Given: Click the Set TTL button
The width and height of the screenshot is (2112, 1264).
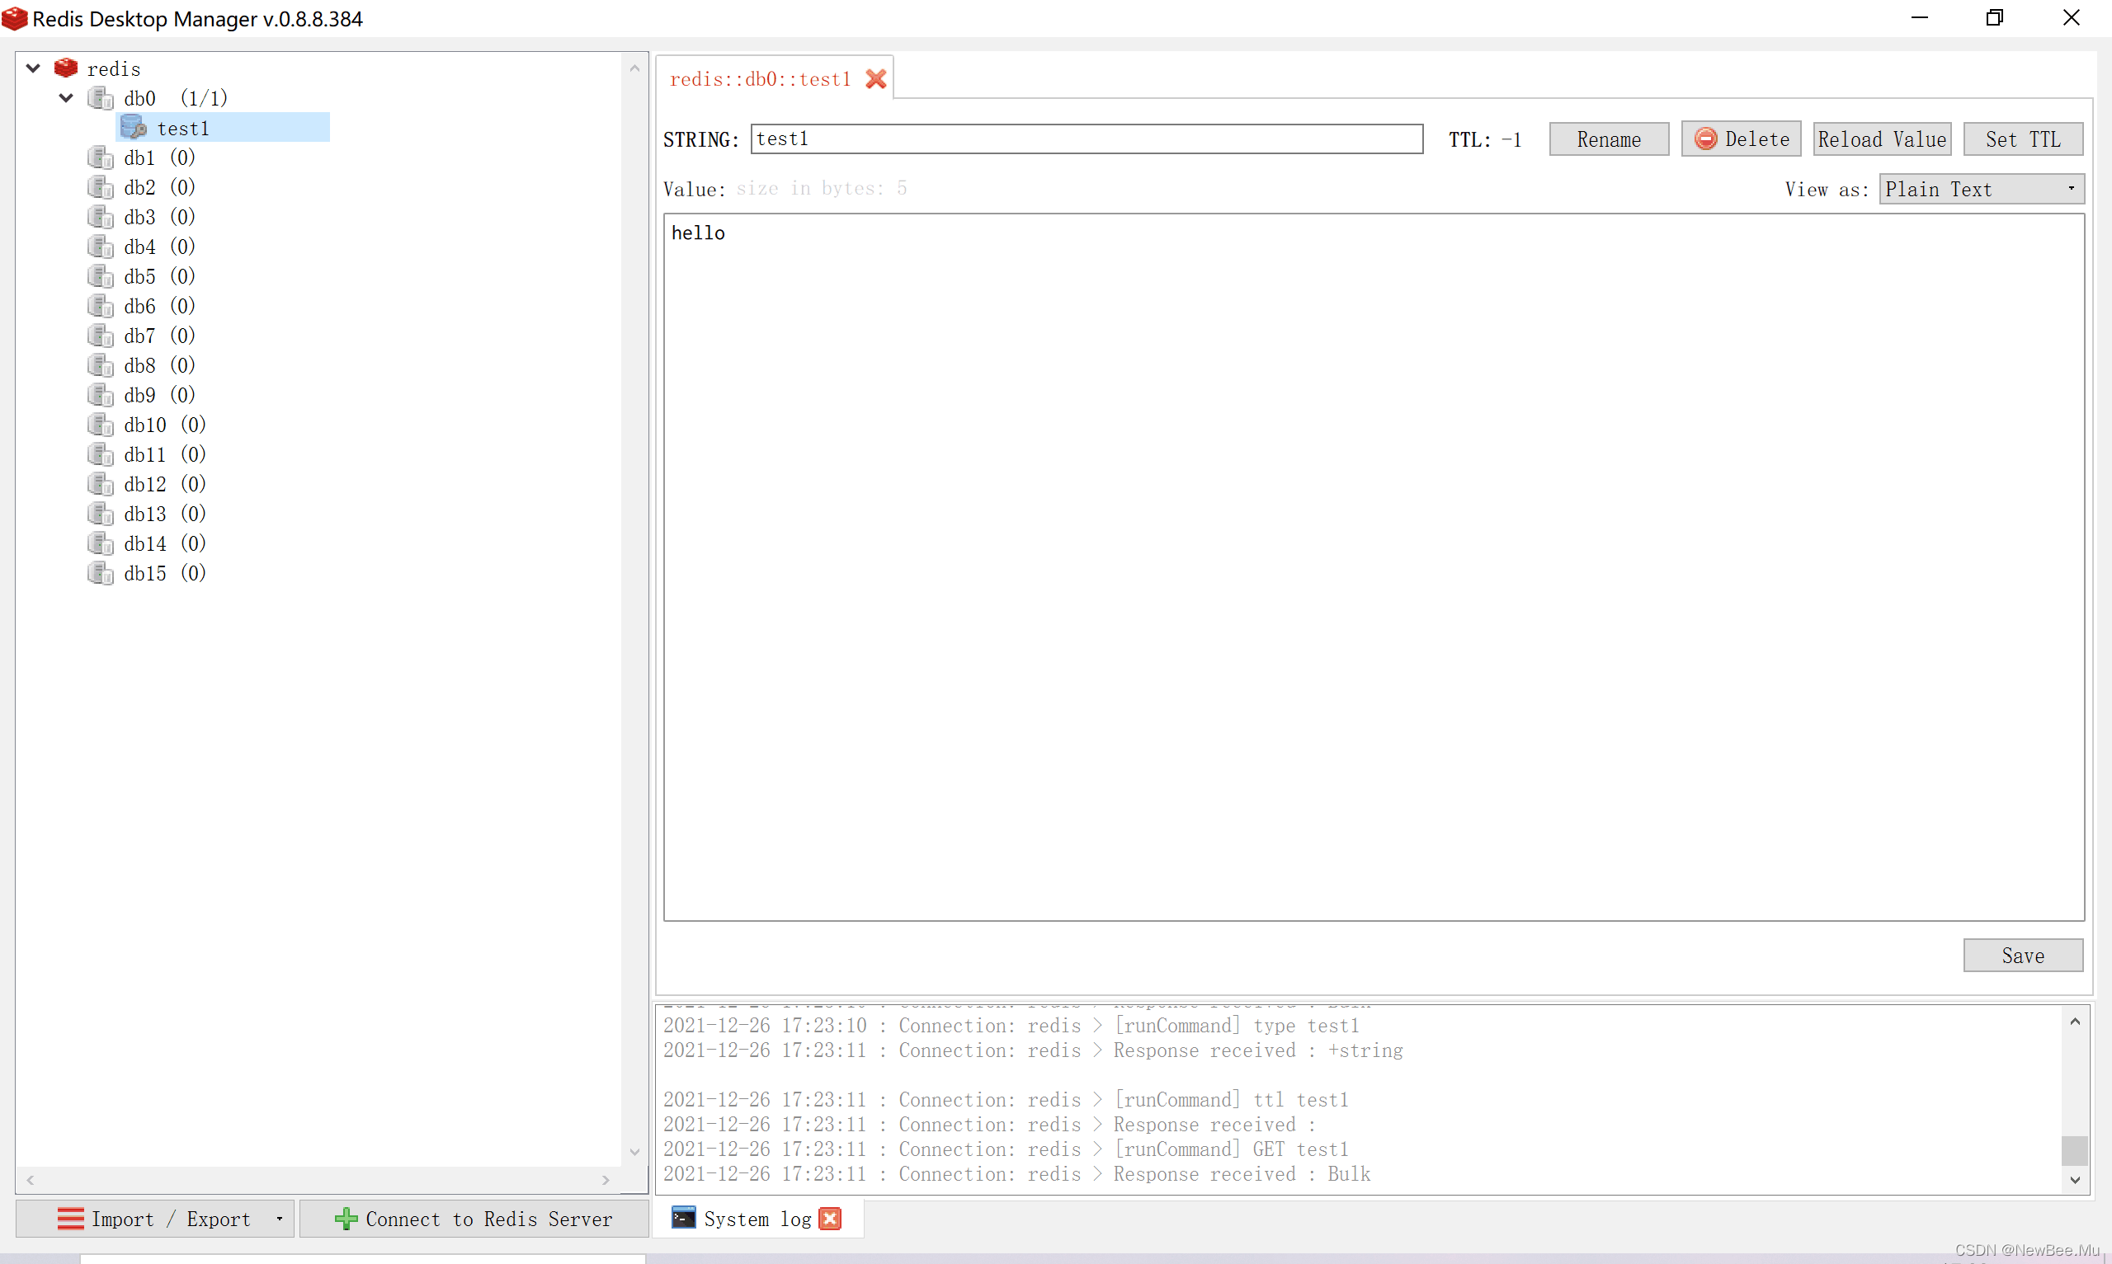Looking at the screenshot, I should [2023, 139].
